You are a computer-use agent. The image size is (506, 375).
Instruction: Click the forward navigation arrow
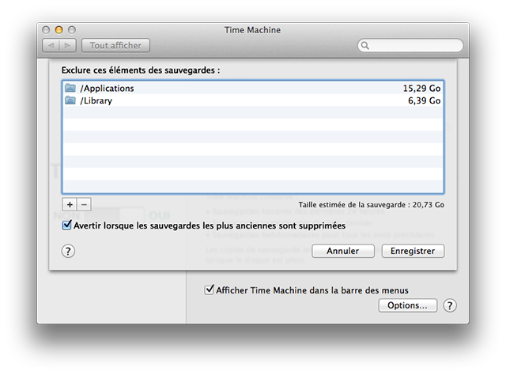pyautogui.click(x=68, y=46)
